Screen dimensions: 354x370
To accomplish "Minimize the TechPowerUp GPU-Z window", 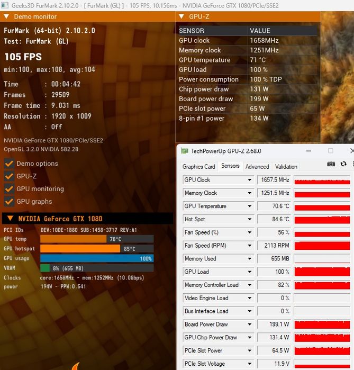I will click(x=308, y=151).
